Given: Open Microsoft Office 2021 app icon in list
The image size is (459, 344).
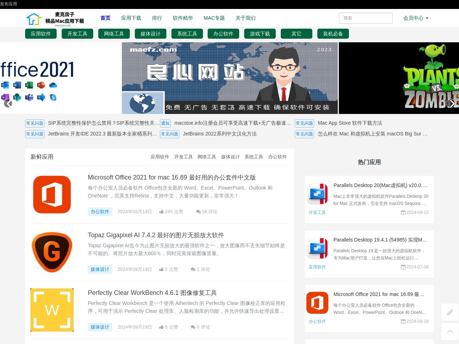Looking at the screenshot, I should pos(52,195).
